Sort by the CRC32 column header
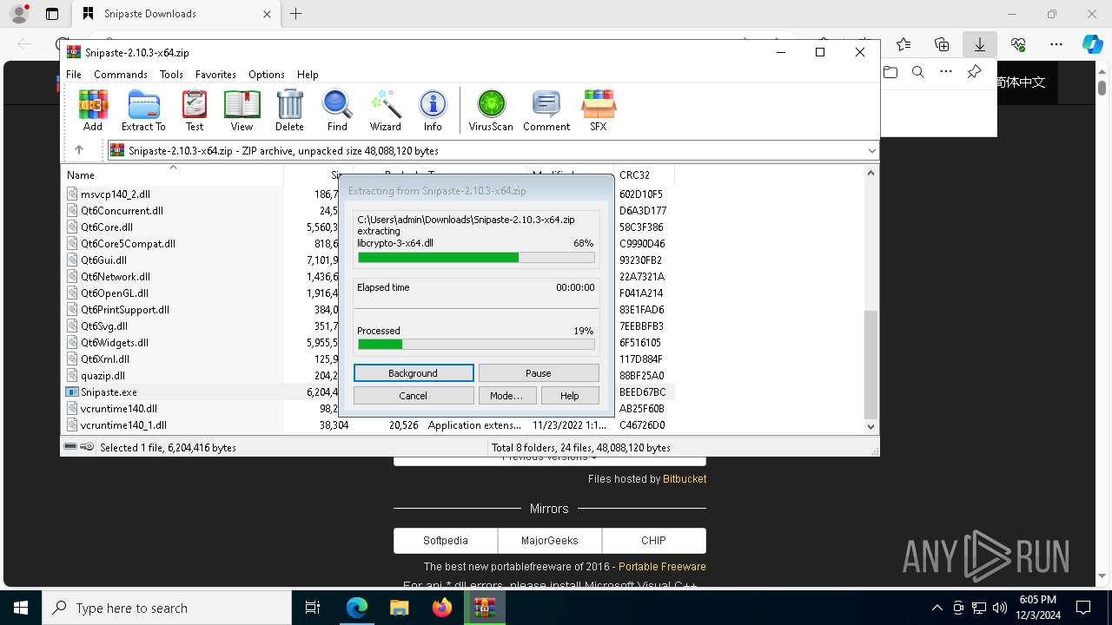 tap(644, 175)
